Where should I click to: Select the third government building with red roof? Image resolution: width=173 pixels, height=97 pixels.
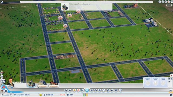click(54, 83)
